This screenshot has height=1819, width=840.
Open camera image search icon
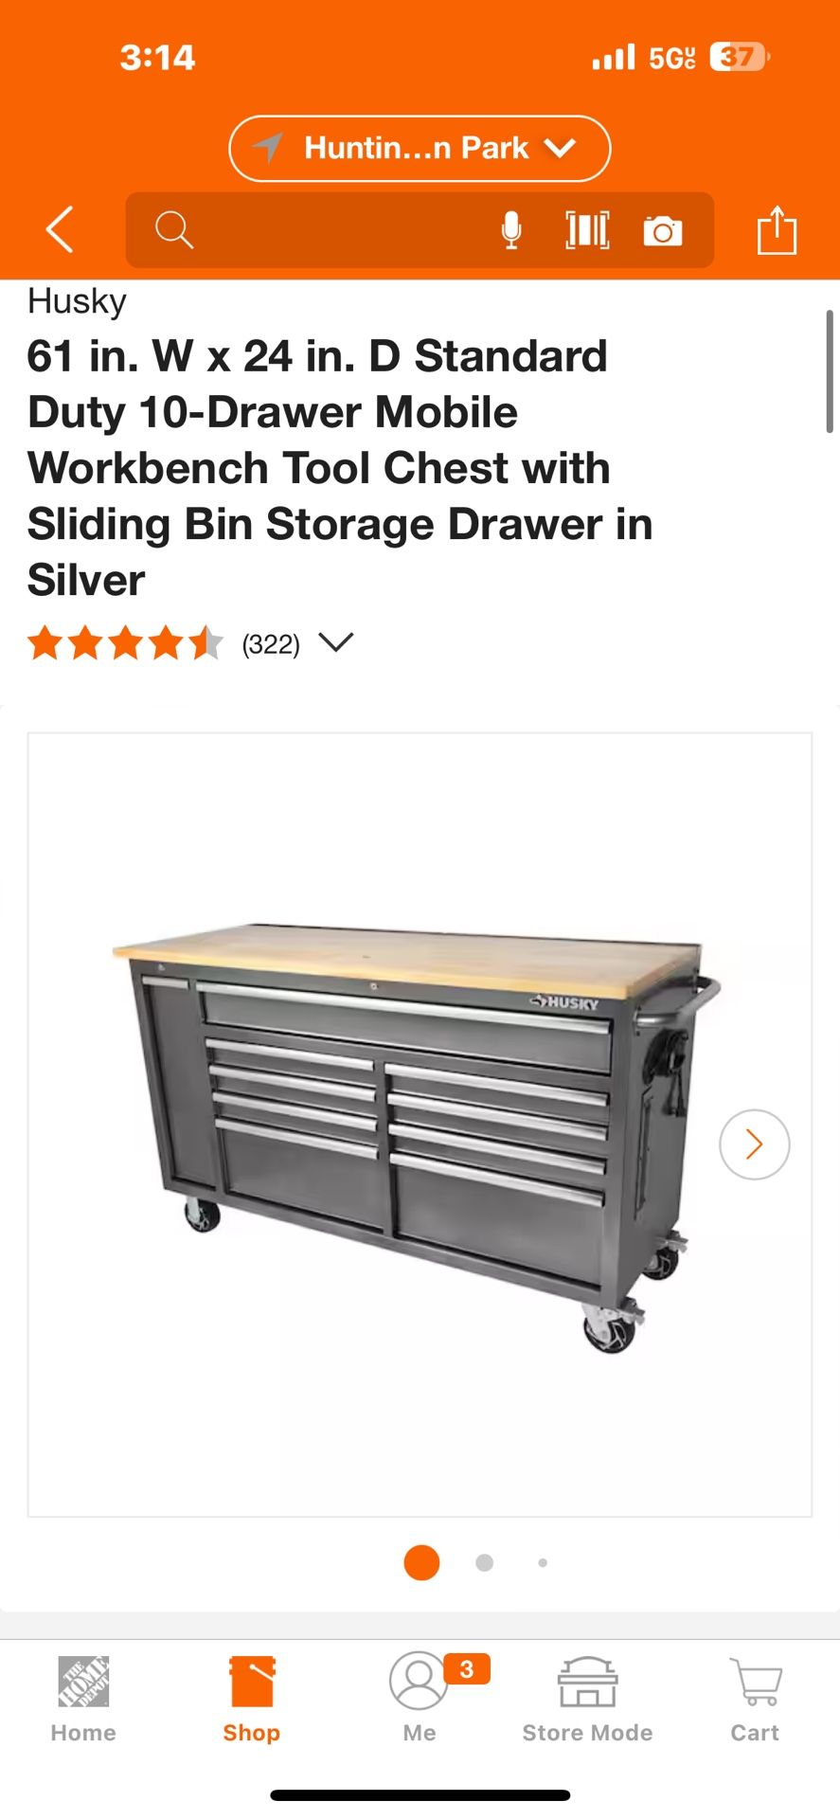coord(663,230)
